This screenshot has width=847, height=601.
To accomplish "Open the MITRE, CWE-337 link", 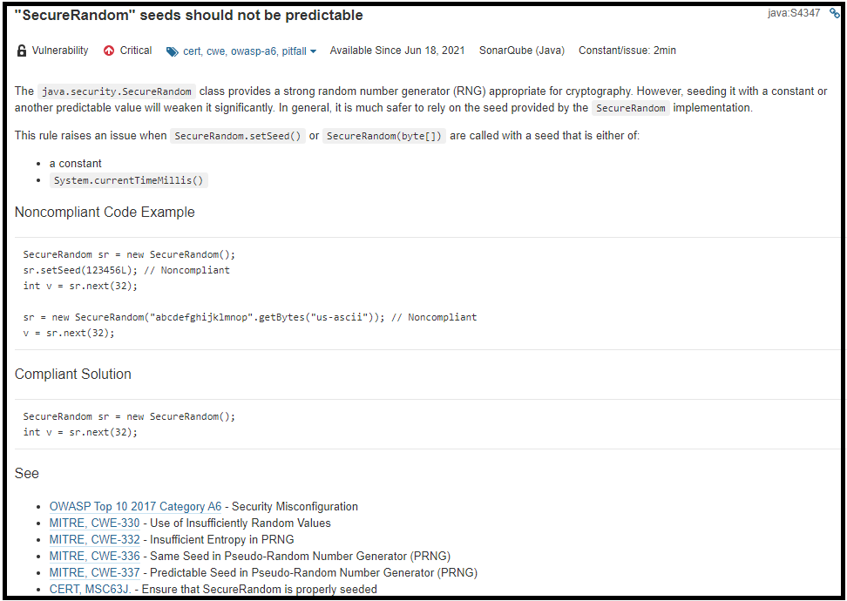I will (94, 572).
